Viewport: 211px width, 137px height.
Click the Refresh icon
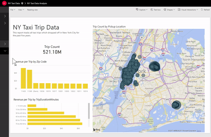pos(202,10)
